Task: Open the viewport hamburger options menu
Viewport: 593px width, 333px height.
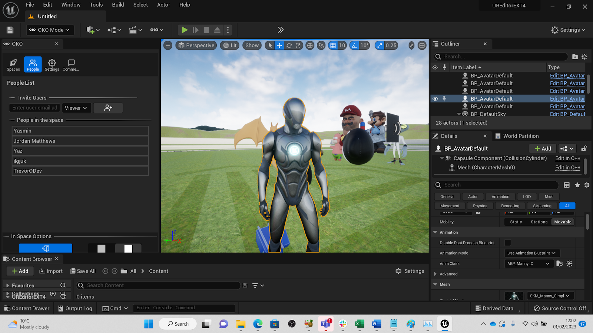Action: [x=168, y=46]
